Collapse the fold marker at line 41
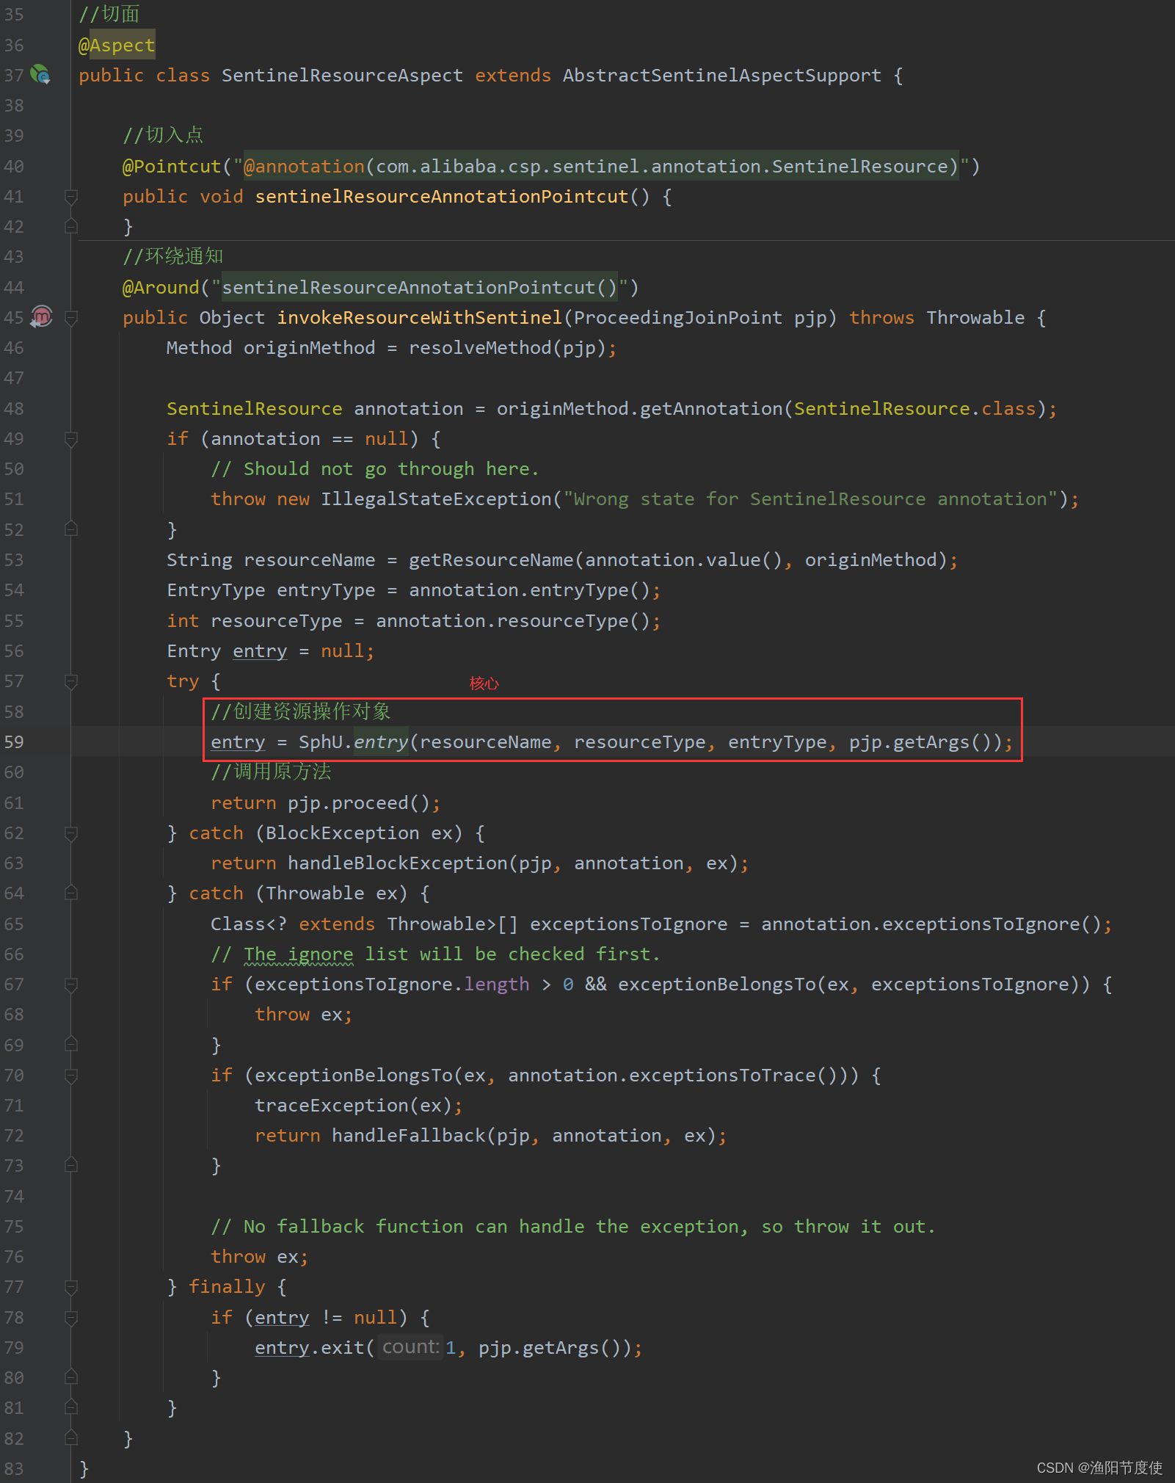The height and width of the screenshot is (1483, 1175). [71, 197]
